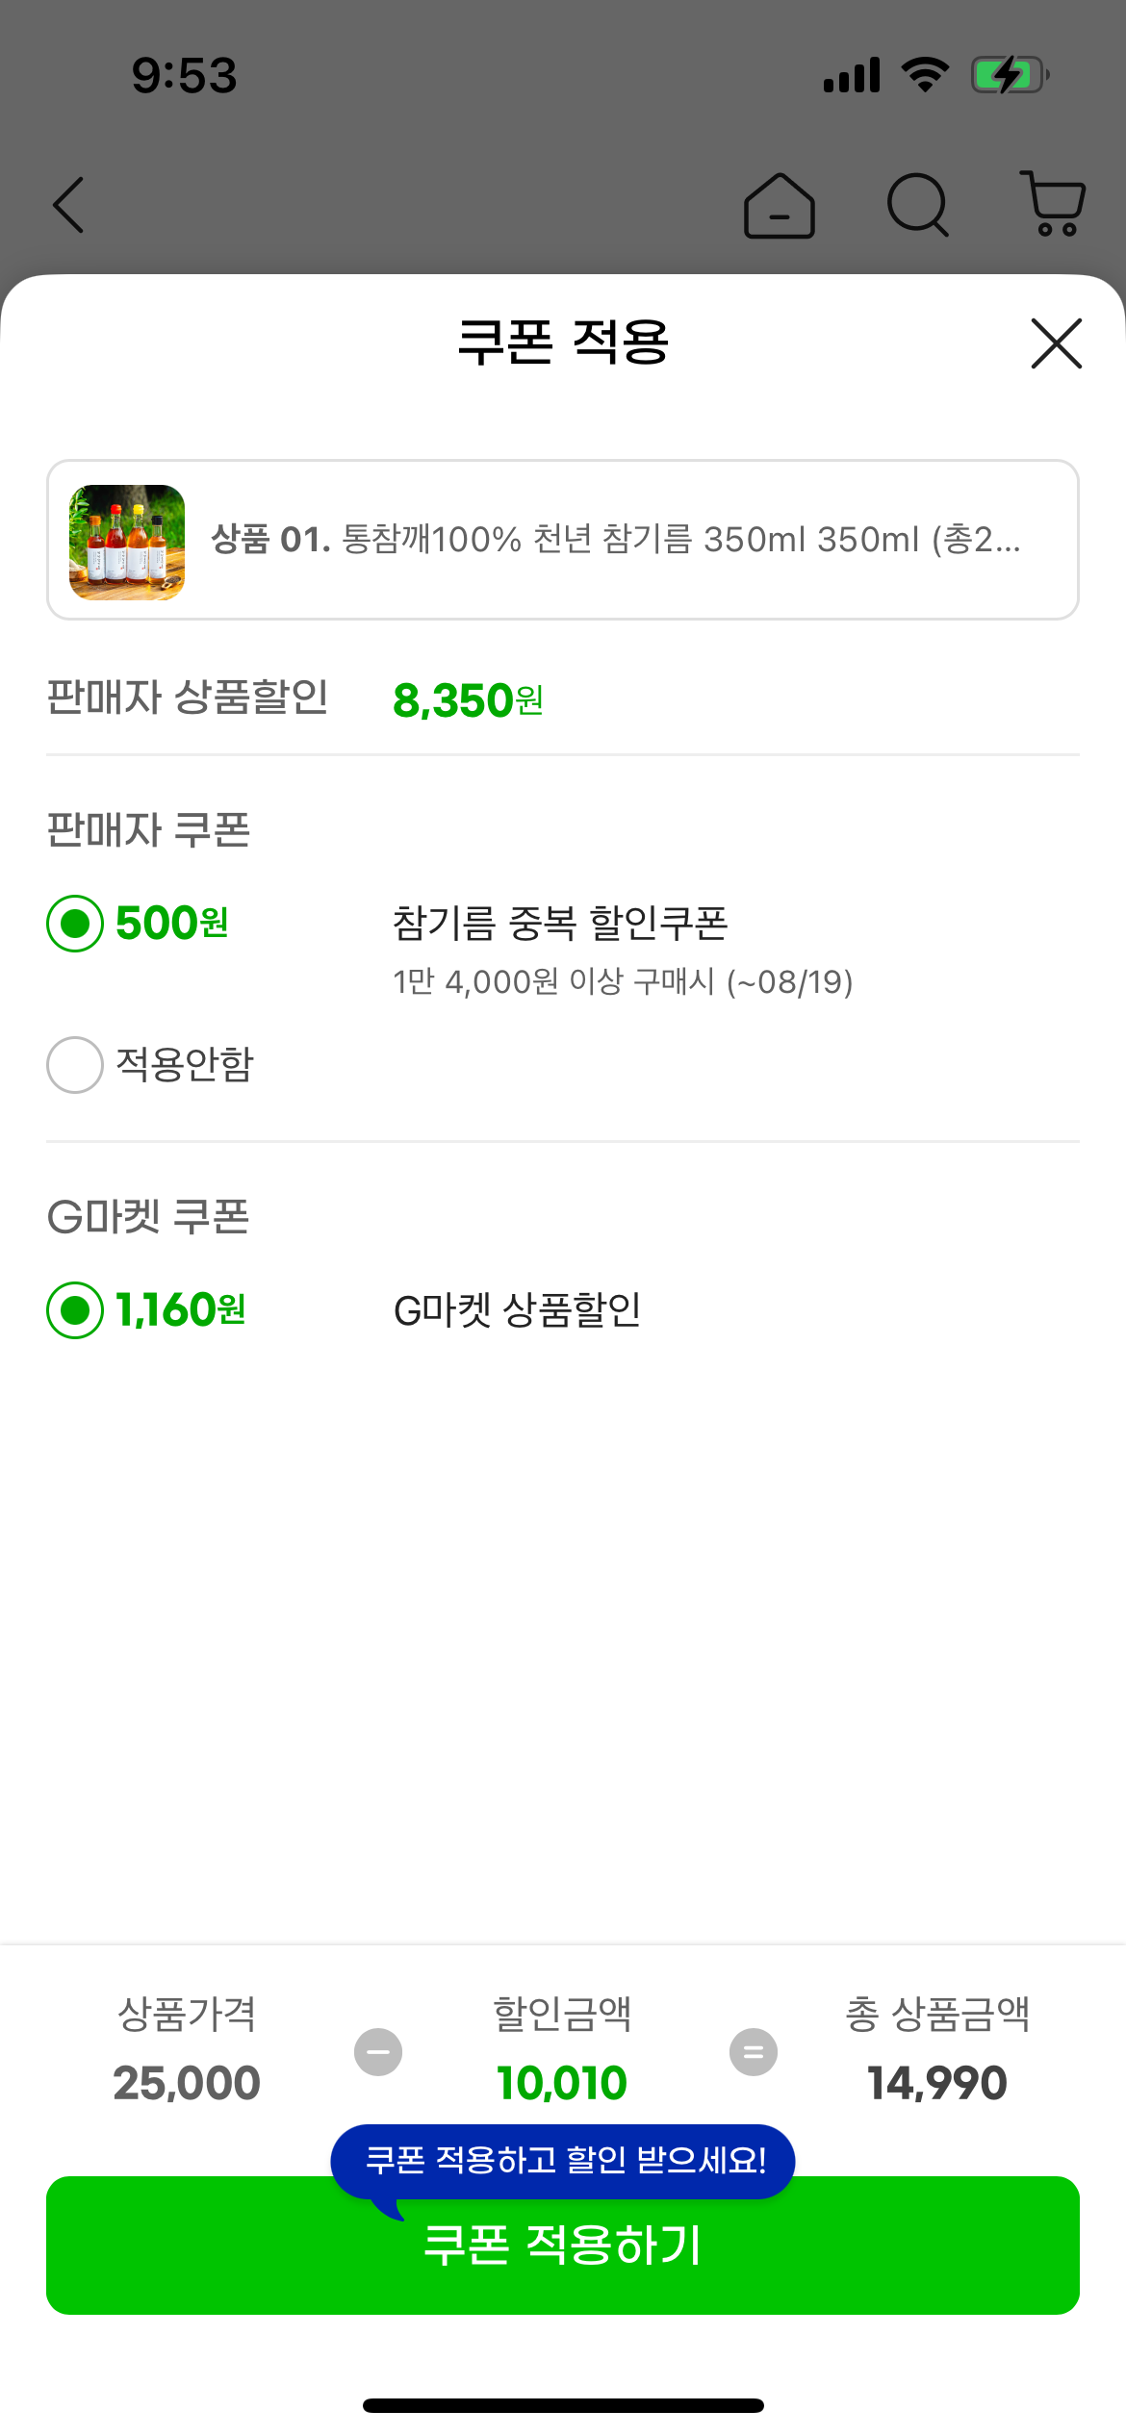This screenshot has width=1126, height=2436.
Task: Tap the 10,010 discount amount
Action: point(562,2084)
